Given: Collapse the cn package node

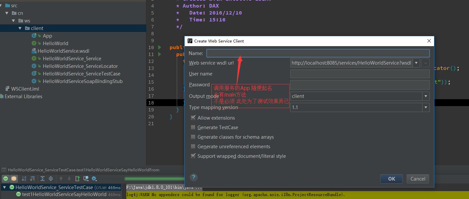Looking at the screenshot, I should point(7,13).
